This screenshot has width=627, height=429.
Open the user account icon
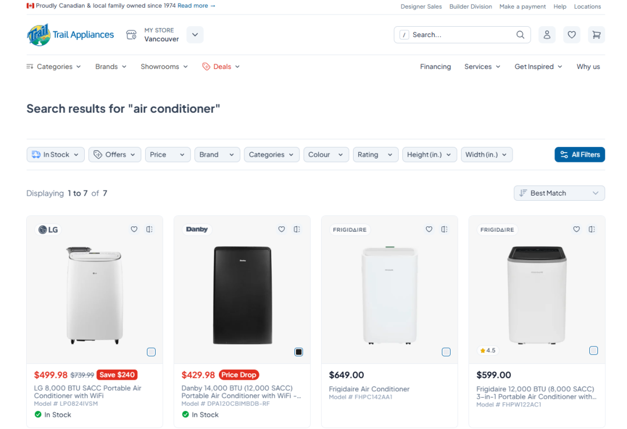[547, 35]
